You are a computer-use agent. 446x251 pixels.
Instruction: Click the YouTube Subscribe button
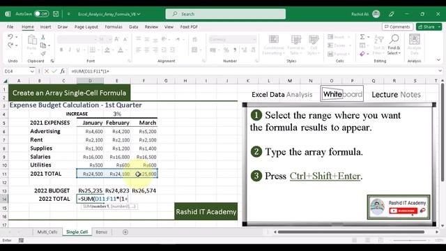(403, 211)
